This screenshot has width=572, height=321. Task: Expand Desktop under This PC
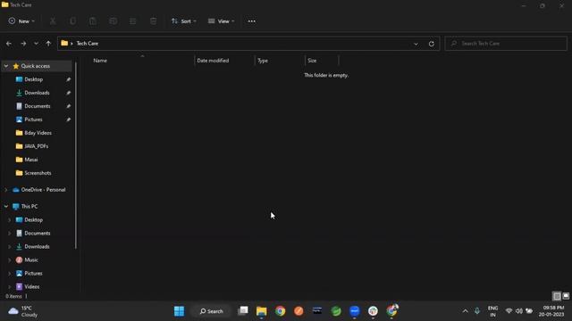[x=10, y=220]
